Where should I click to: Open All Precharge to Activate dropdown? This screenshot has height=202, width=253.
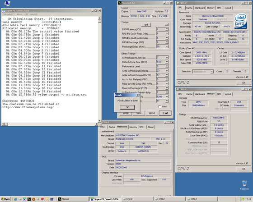[167, 58]
